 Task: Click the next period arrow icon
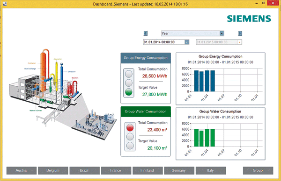click(x=240, y=34)
